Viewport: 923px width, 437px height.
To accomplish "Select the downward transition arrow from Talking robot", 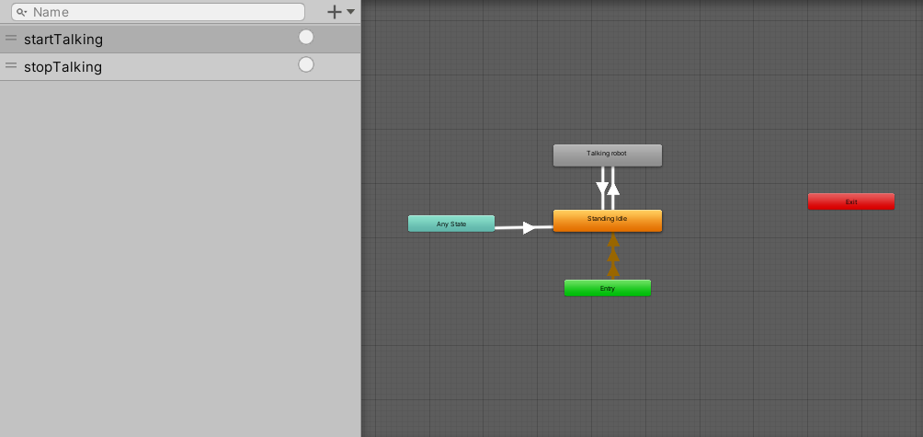I will click(x=602, y=189).
